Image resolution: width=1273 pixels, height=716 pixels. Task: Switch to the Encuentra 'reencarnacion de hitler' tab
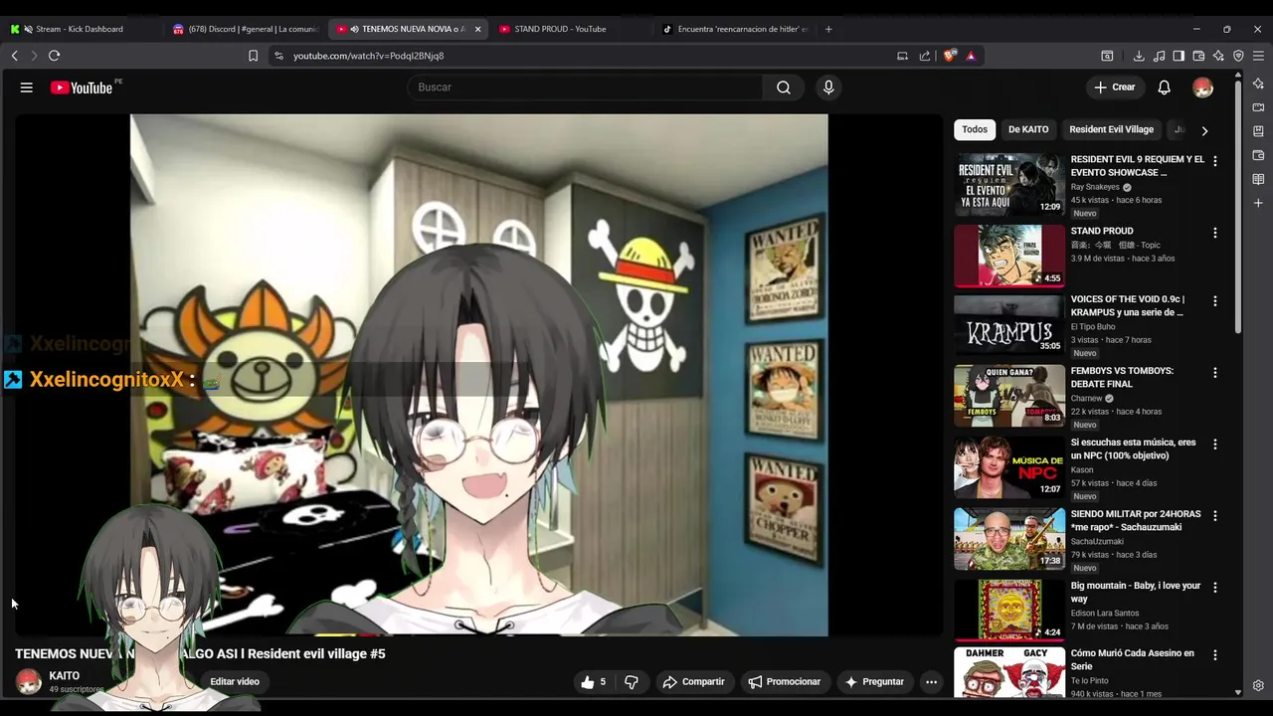coord(736,29)
